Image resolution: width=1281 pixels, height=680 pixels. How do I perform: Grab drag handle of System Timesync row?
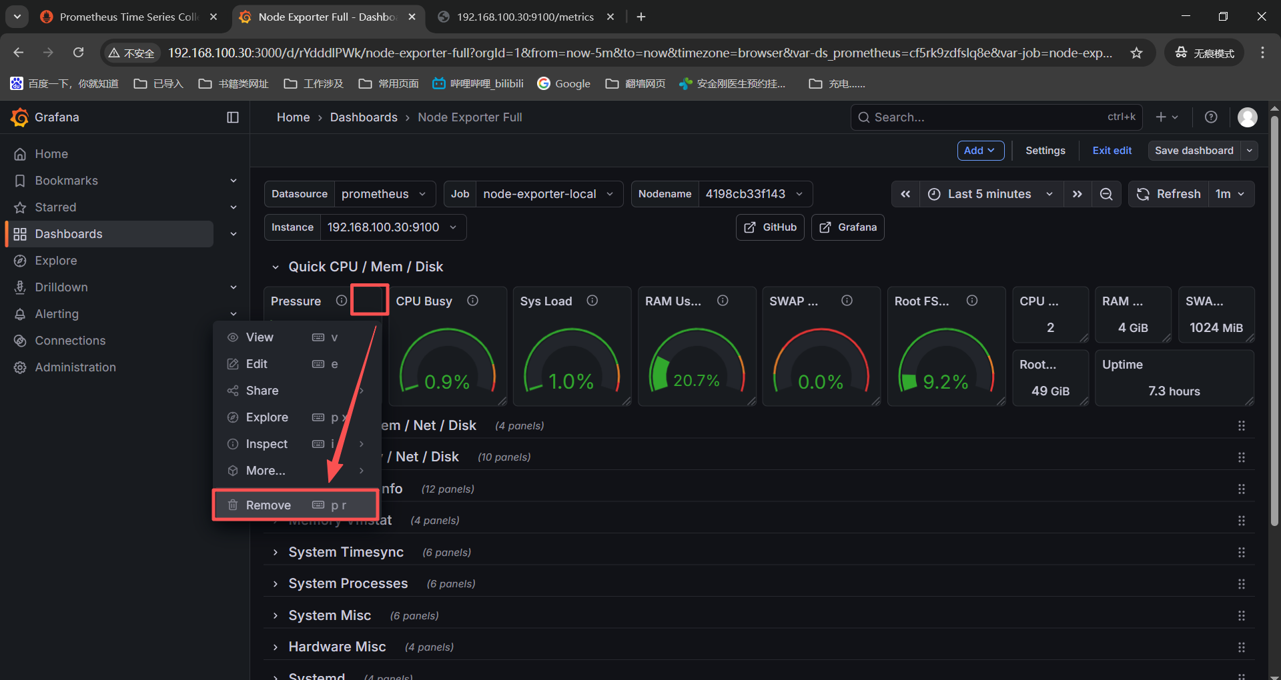click(x=1242, y=552)
